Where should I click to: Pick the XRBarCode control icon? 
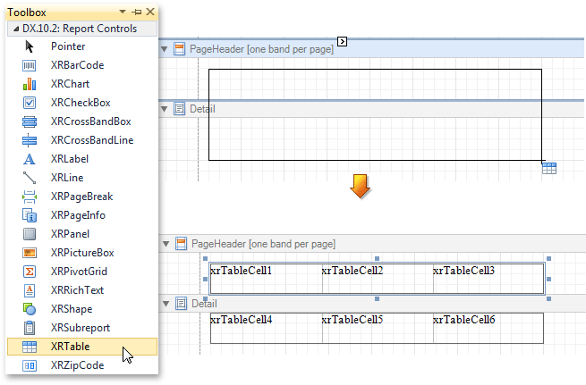click(30, 65)
